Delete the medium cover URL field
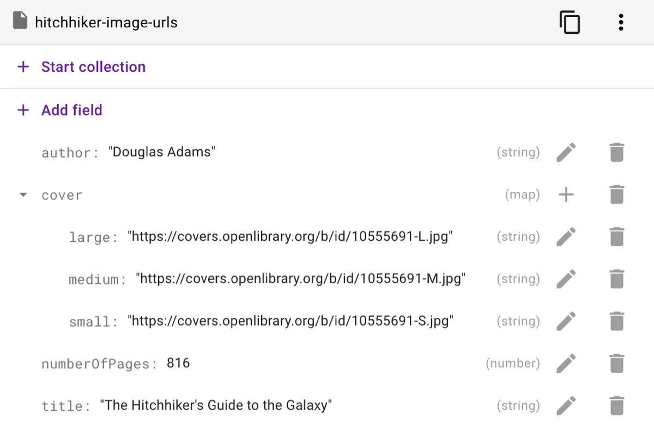The height and width of the screenshot is (443, 654). pyautogui.click(x=616, y=279)
